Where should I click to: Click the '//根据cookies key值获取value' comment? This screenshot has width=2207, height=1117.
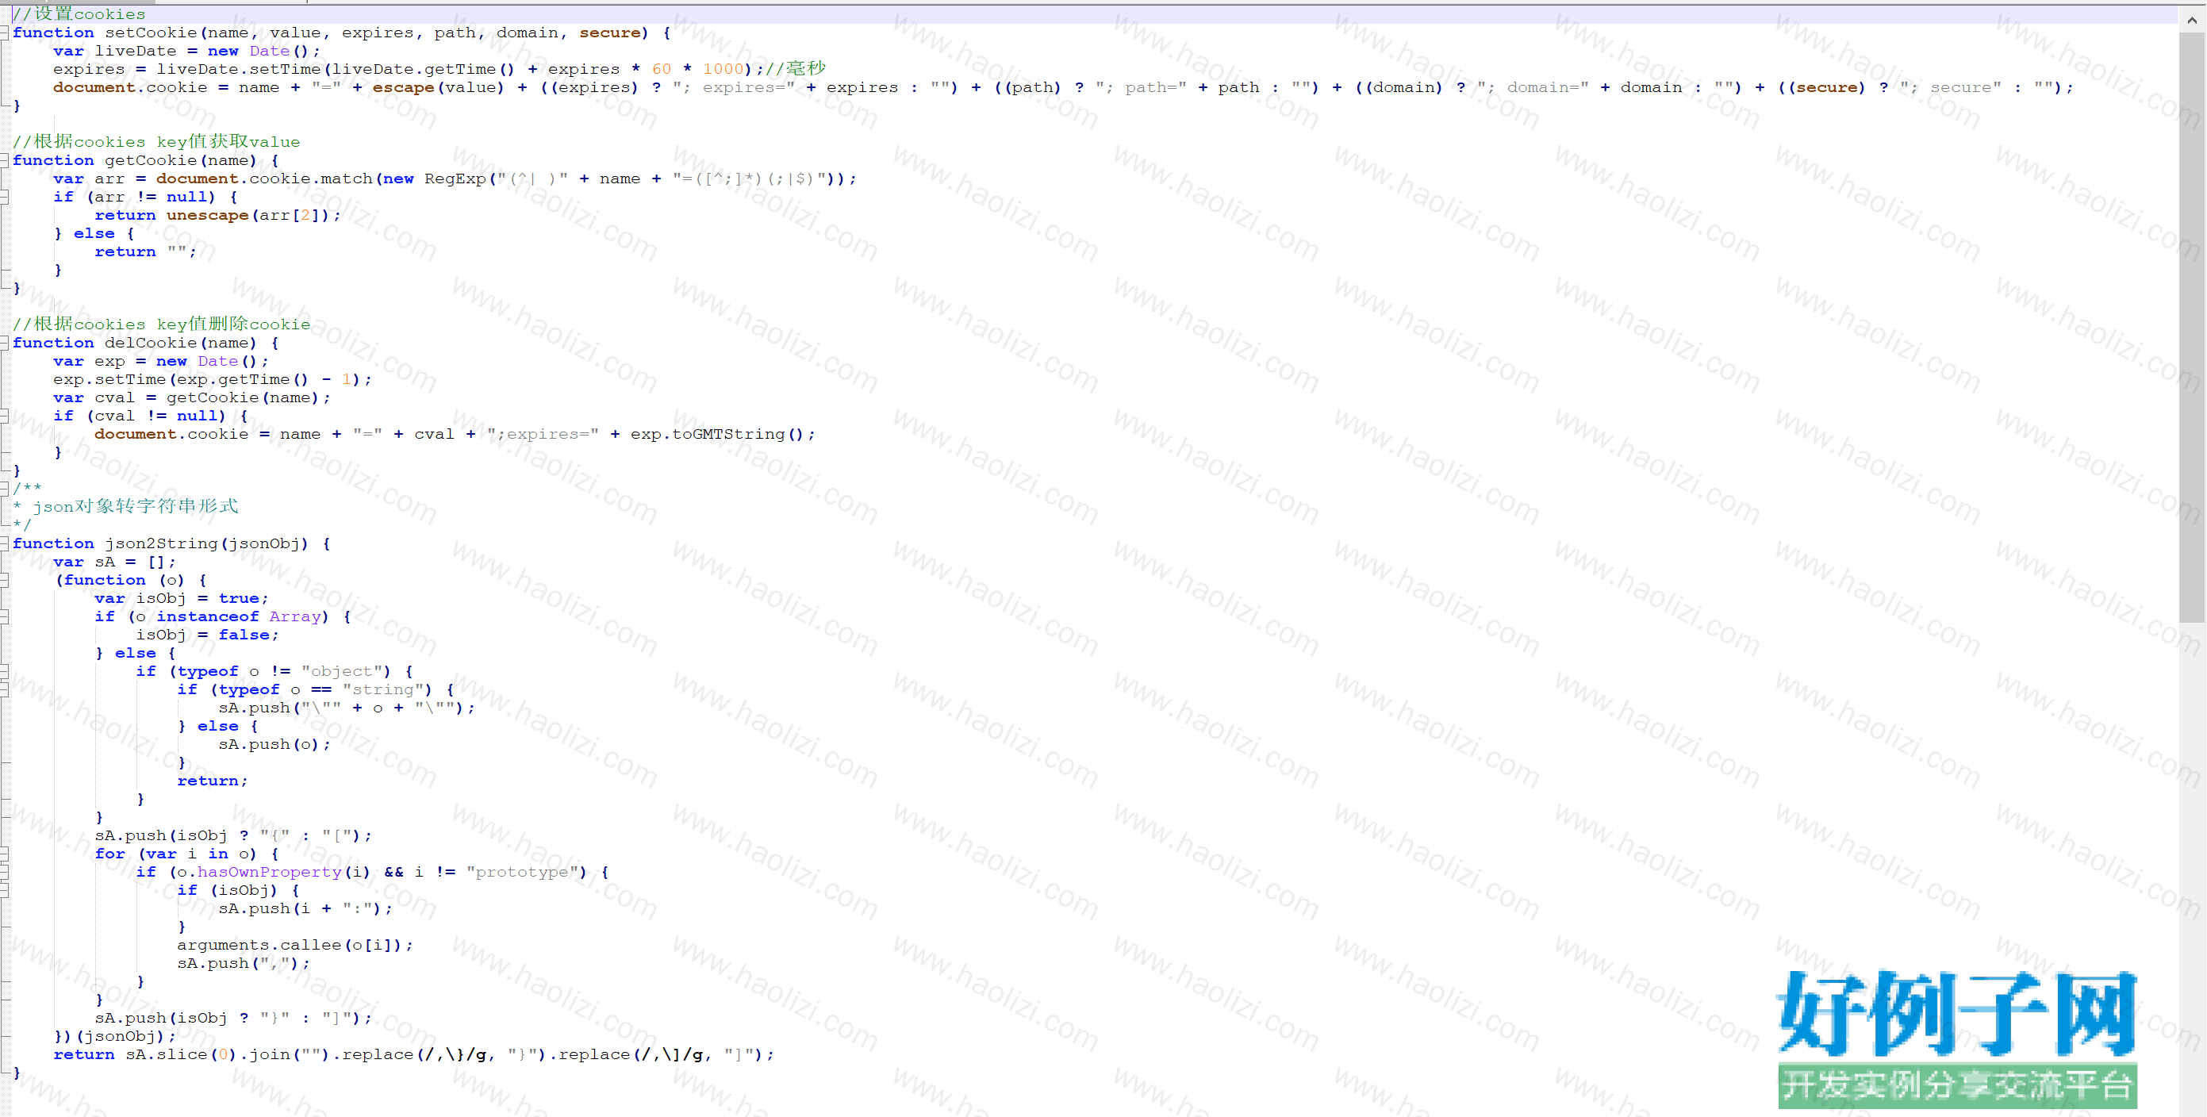pos(157,141)
